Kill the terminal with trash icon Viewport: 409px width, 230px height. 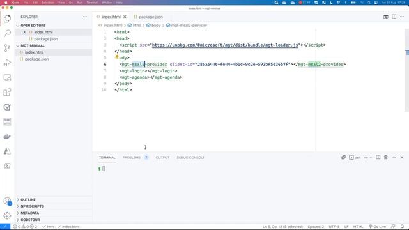[386, 157]
